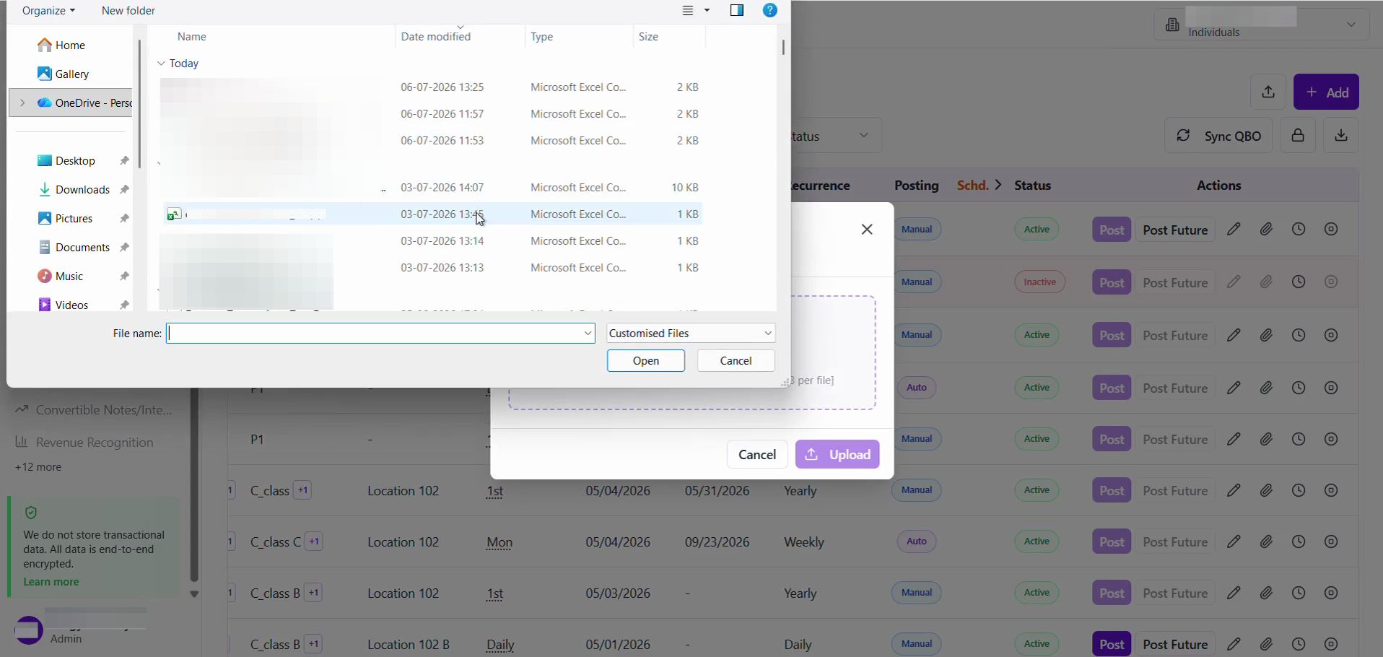
Task: Collapse the Today file group
Action: 161,64
